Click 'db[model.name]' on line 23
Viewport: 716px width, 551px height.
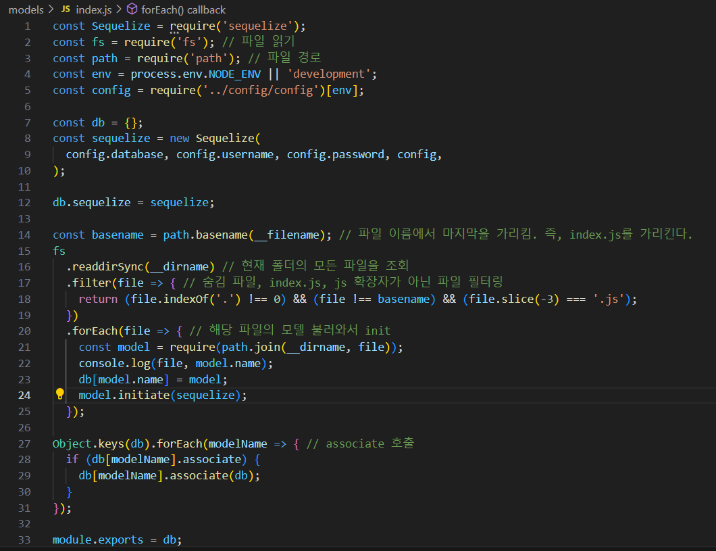(x=124, y=380)
